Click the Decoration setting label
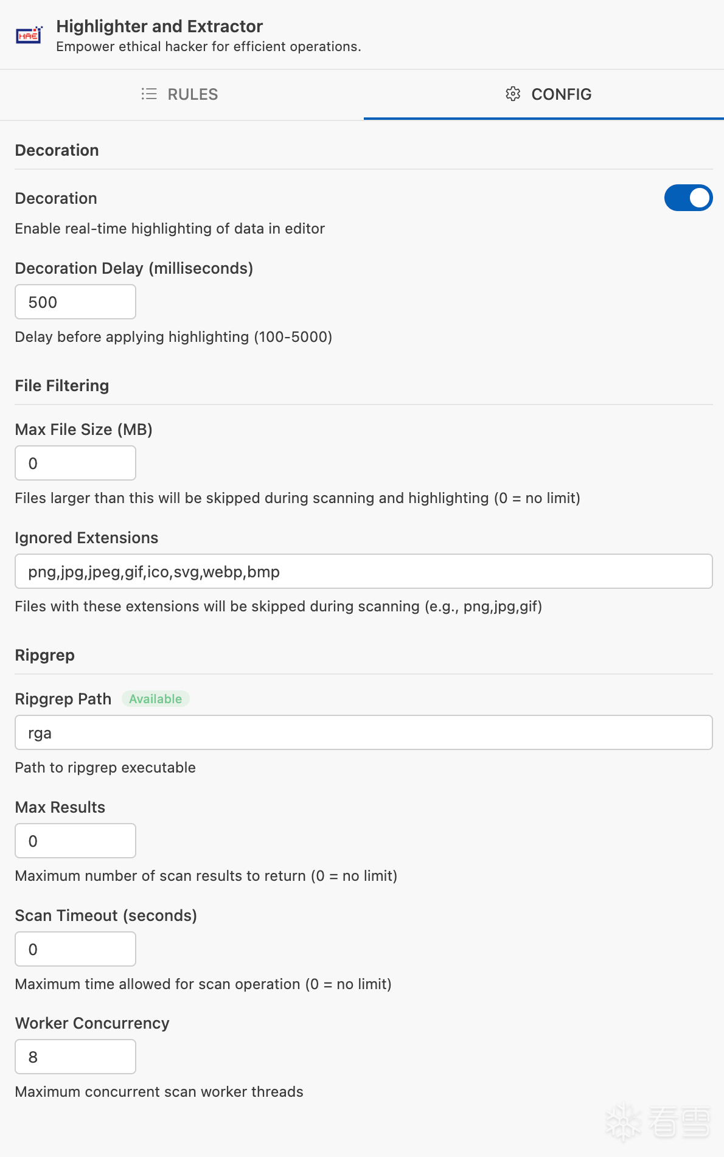The image size is (724, 1157). coord(56,198)
